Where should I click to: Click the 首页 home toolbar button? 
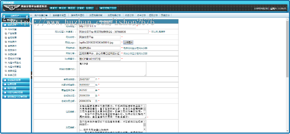coord(53,8)
